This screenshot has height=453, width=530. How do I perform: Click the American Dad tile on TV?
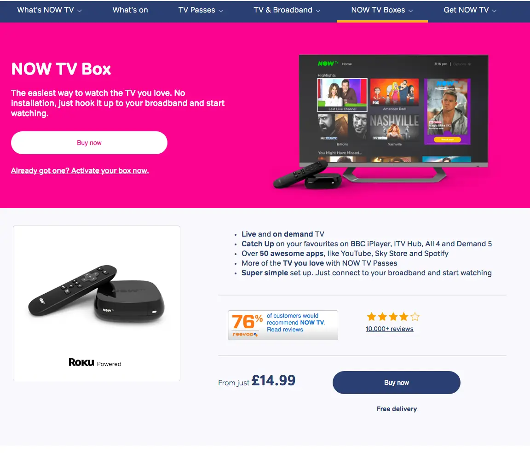click(x=394, y=94)
